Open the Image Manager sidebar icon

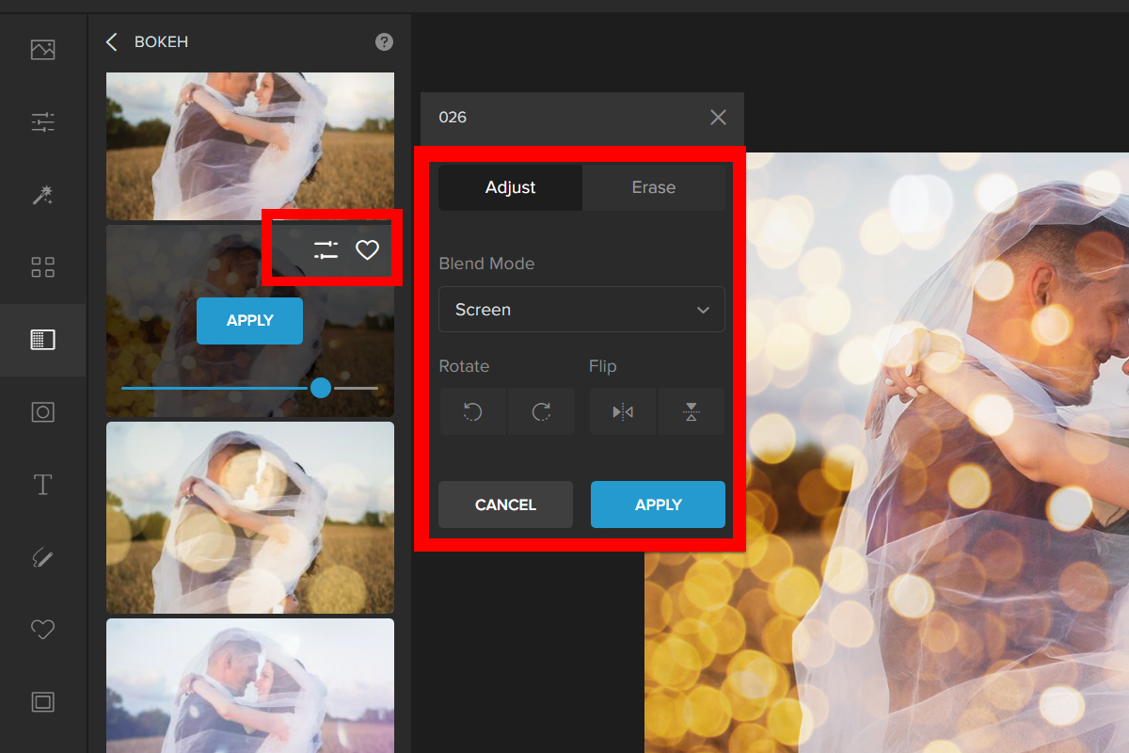click(x=42, y=50)
